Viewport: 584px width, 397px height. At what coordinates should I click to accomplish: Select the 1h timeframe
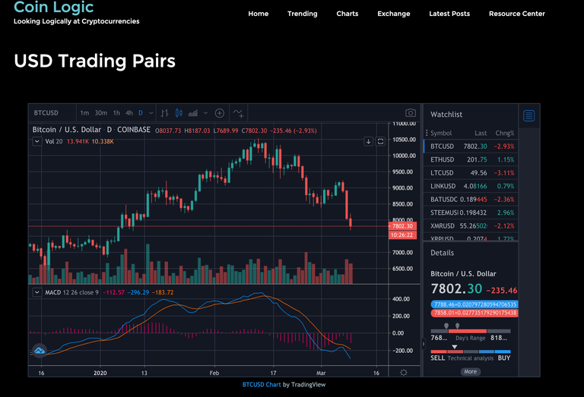click(116, 113)
